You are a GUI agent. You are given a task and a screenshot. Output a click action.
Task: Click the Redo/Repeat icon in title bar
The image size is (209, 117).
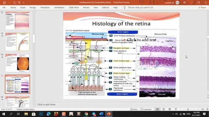coord(15,3)
